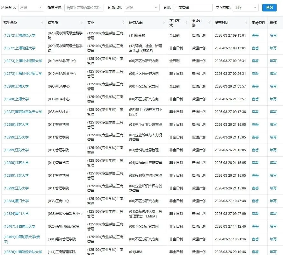Click the 专业 input containing 工商管理

(193, 8)
